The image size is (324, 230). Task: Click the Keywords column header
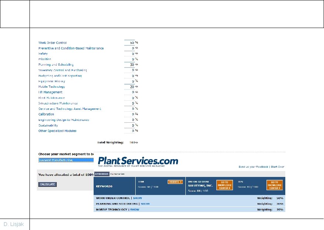104,187
